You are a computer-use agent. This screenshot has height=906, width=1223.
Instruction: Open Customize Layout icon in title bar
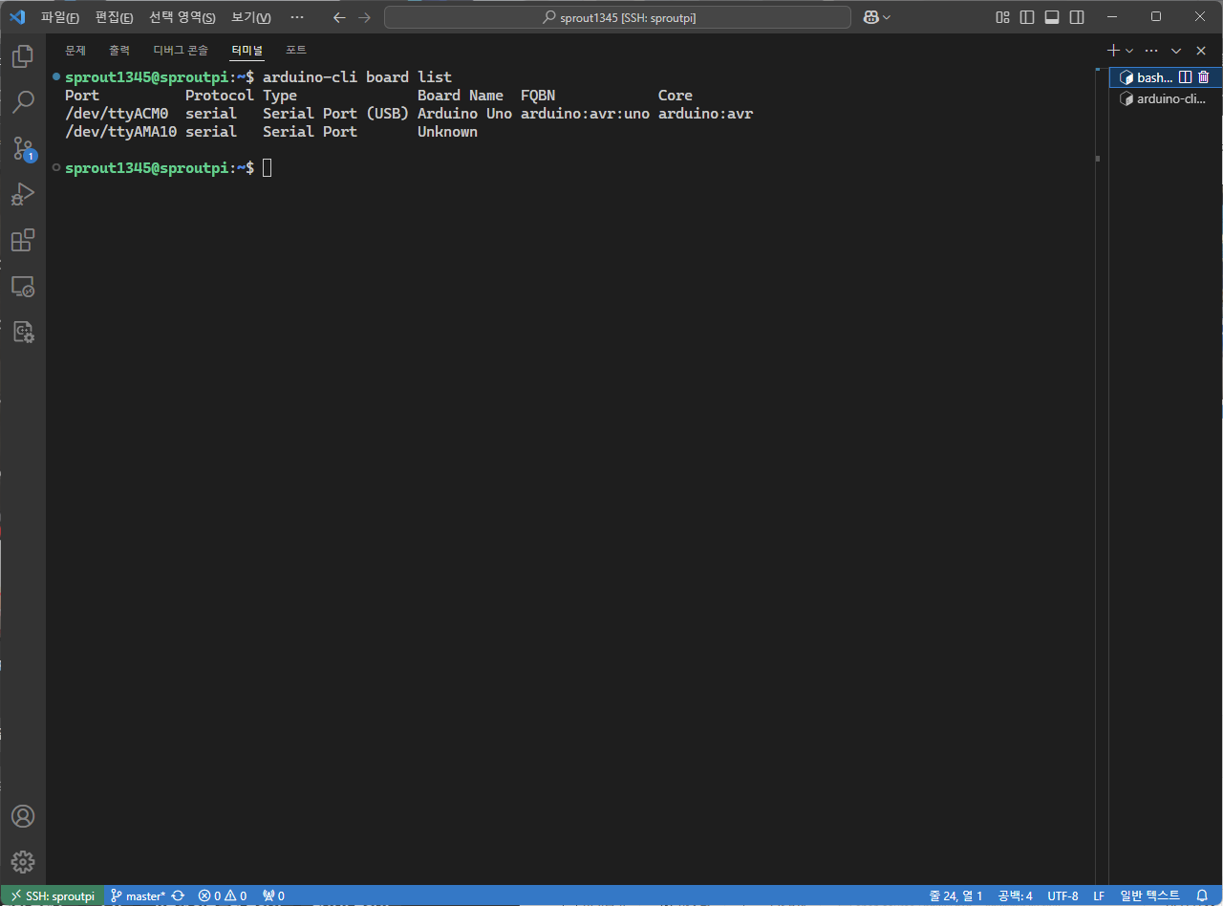[1002, 17]
